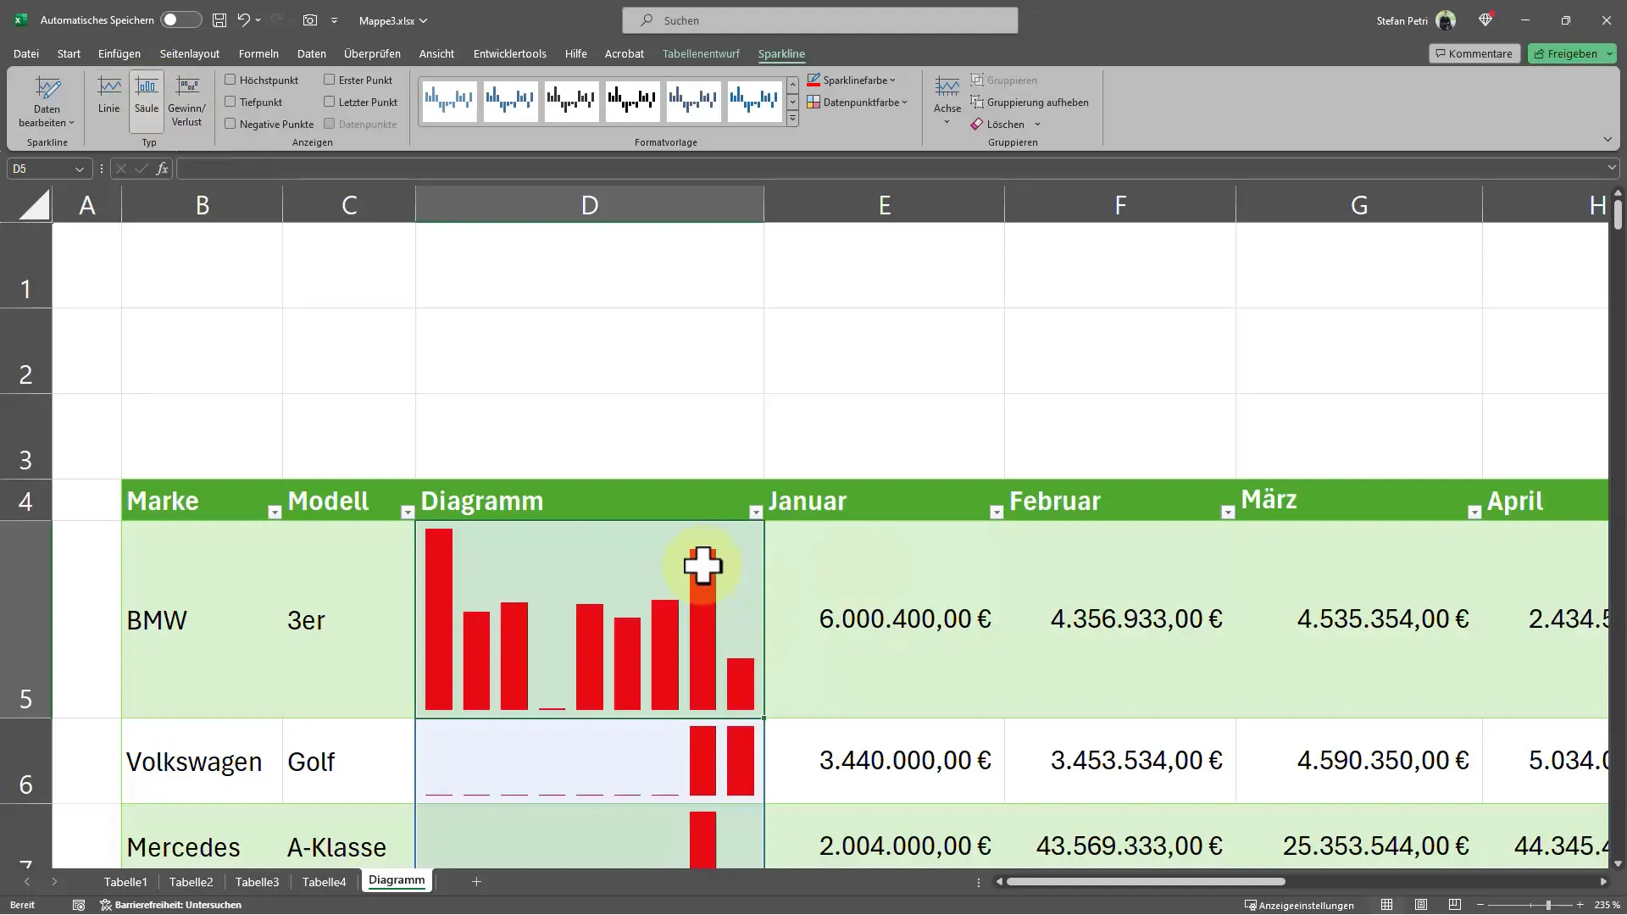Click Gruppierung aufheben

tap(1030, 102)
